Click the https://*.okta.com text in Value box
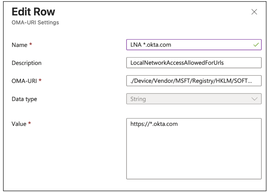This screenshot has width=268, height=193. click(x=154, y=124)
